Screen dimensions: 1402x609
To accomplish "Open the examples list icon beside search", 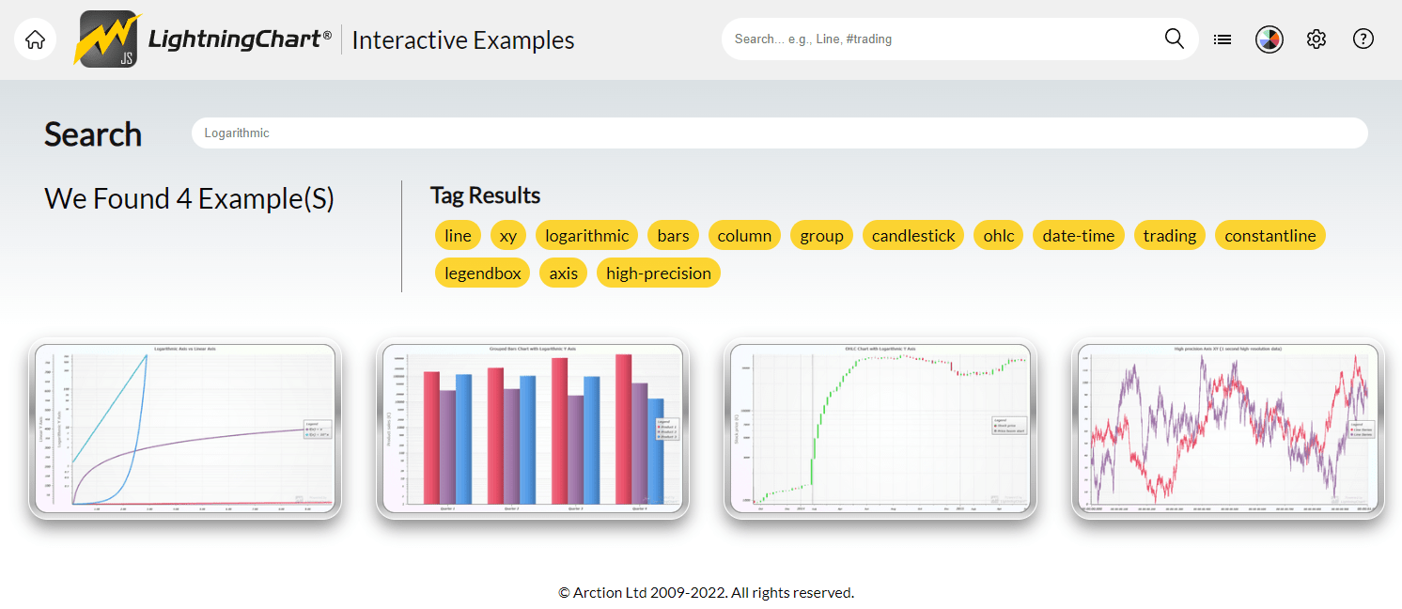I will 1222,39.
